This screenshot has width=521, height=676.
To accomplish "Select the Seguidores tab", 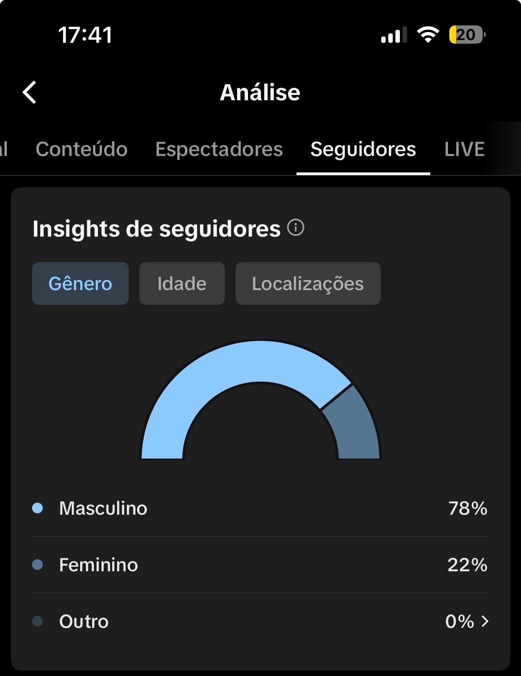I will coord(363,149).
